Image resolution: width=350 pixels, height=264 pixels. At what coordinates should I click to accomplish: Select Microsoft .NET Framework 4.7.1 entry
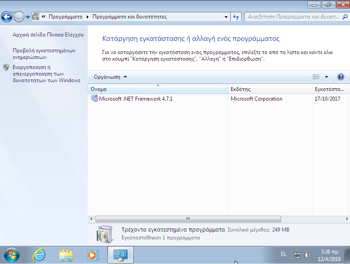[x=136, y=99]
